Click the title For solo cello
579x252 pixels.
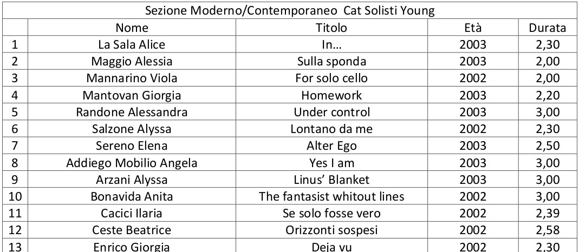331,78
